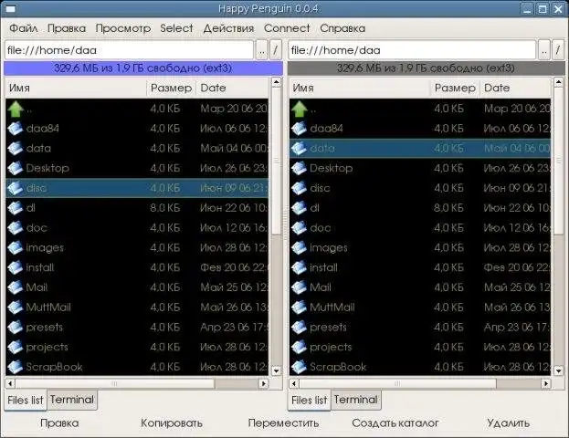This screenshot has width=569, height=438.
Task: Click the '/' root button beside right path
Action: point(558,50)
